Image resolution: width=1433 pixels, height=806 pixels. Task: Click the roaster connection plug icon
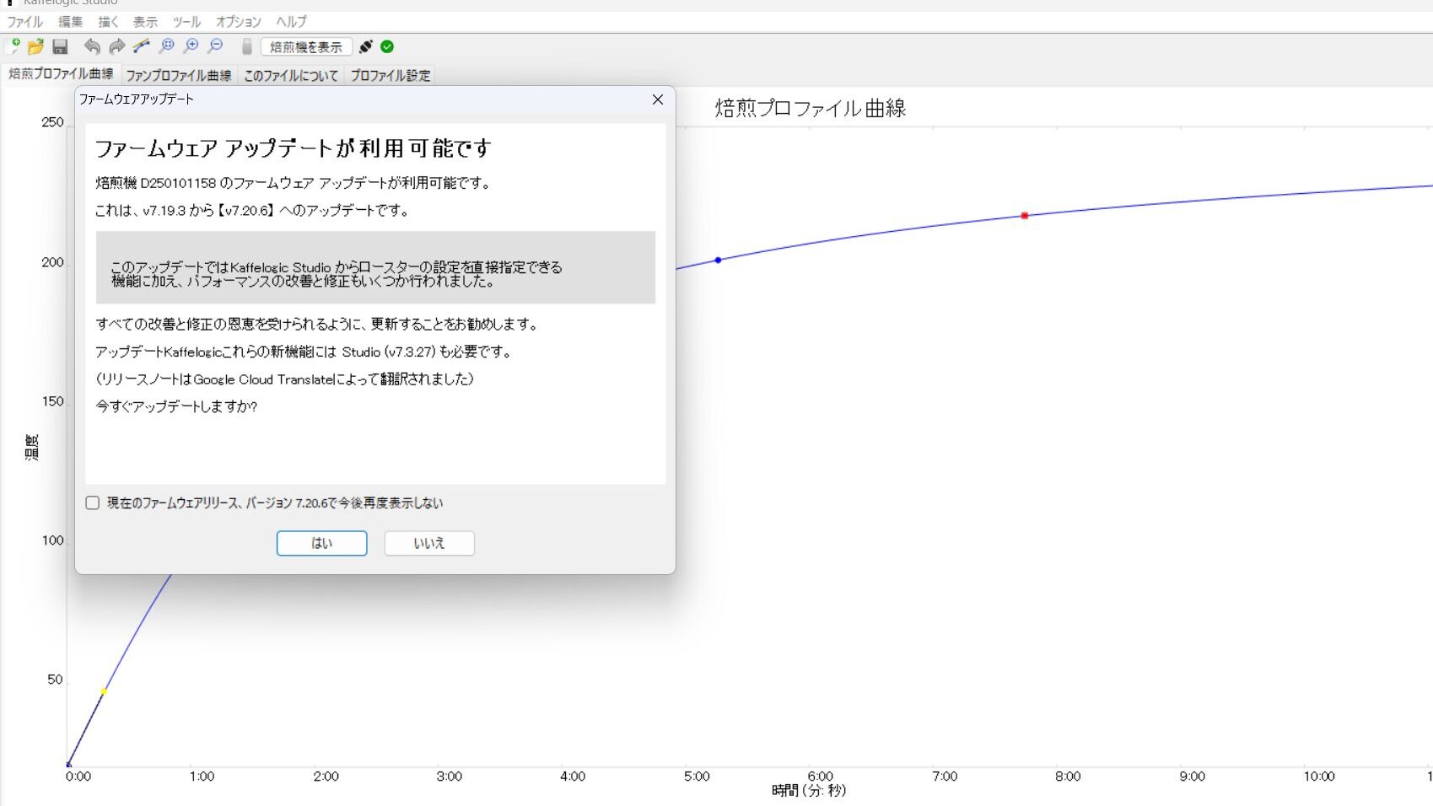click(365, 46)
